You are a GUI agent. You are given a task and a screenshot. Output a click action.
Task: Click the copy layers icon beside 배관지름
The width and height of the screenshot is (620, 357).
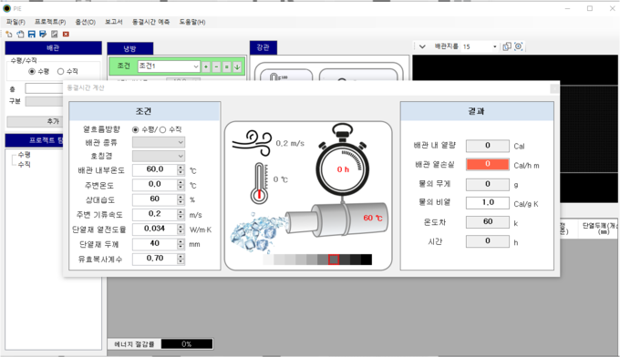pyautogui.click(x=507, y=46)
